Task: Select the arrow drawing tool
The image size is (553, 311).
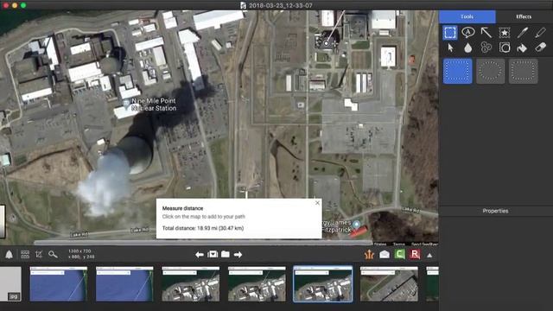Action: (x=486, y=33)
